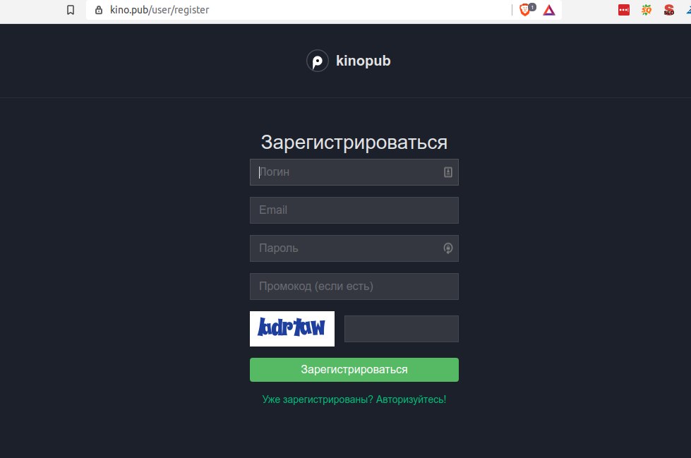691x458 pixels.
Task: Click the green Зарегистрироваться button
Action: pos(354,369)
